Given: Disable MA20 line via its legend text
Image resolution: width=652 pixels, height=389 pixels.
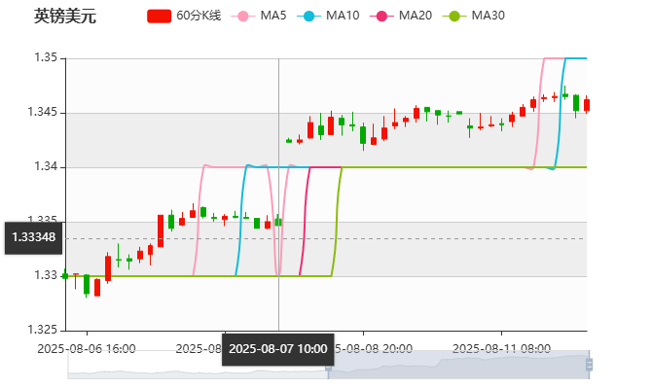Looking at the screenshot, I should [x=416, y=16].
